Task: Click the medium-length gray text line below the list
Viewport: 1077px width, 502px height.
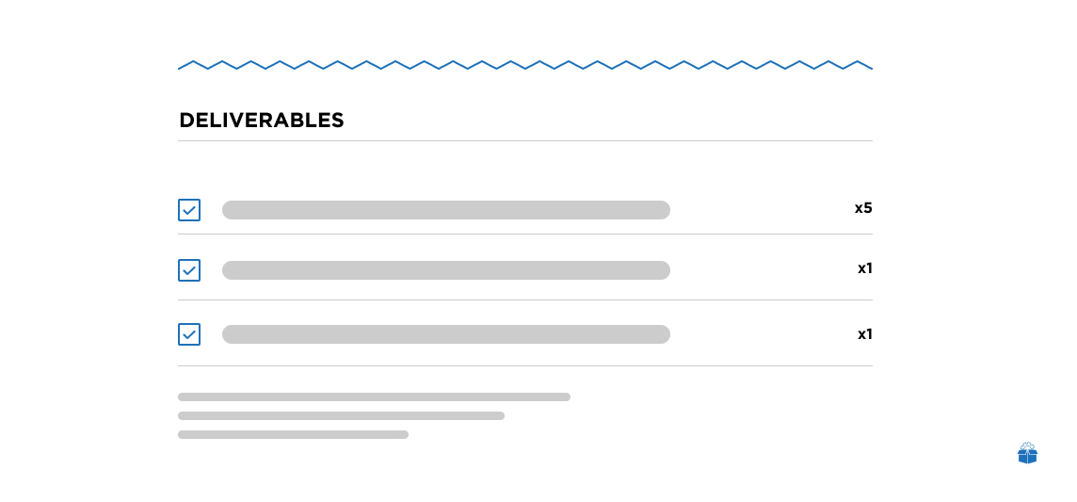Action: (342, 415)
